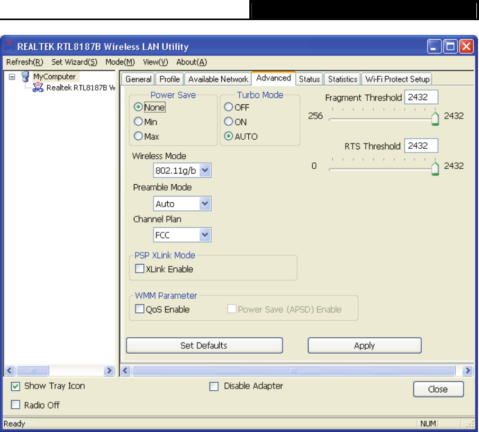
Task: Click the Fragment Threshold slider thumb
Action: coord(435,119)
